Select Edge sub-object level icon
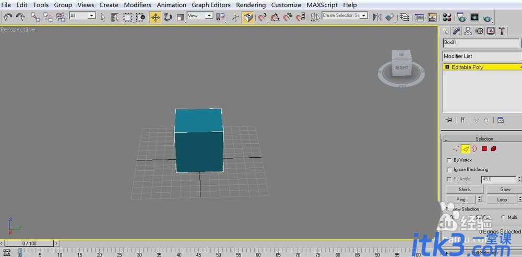522x257 pixels. click(x=466, y=149)
